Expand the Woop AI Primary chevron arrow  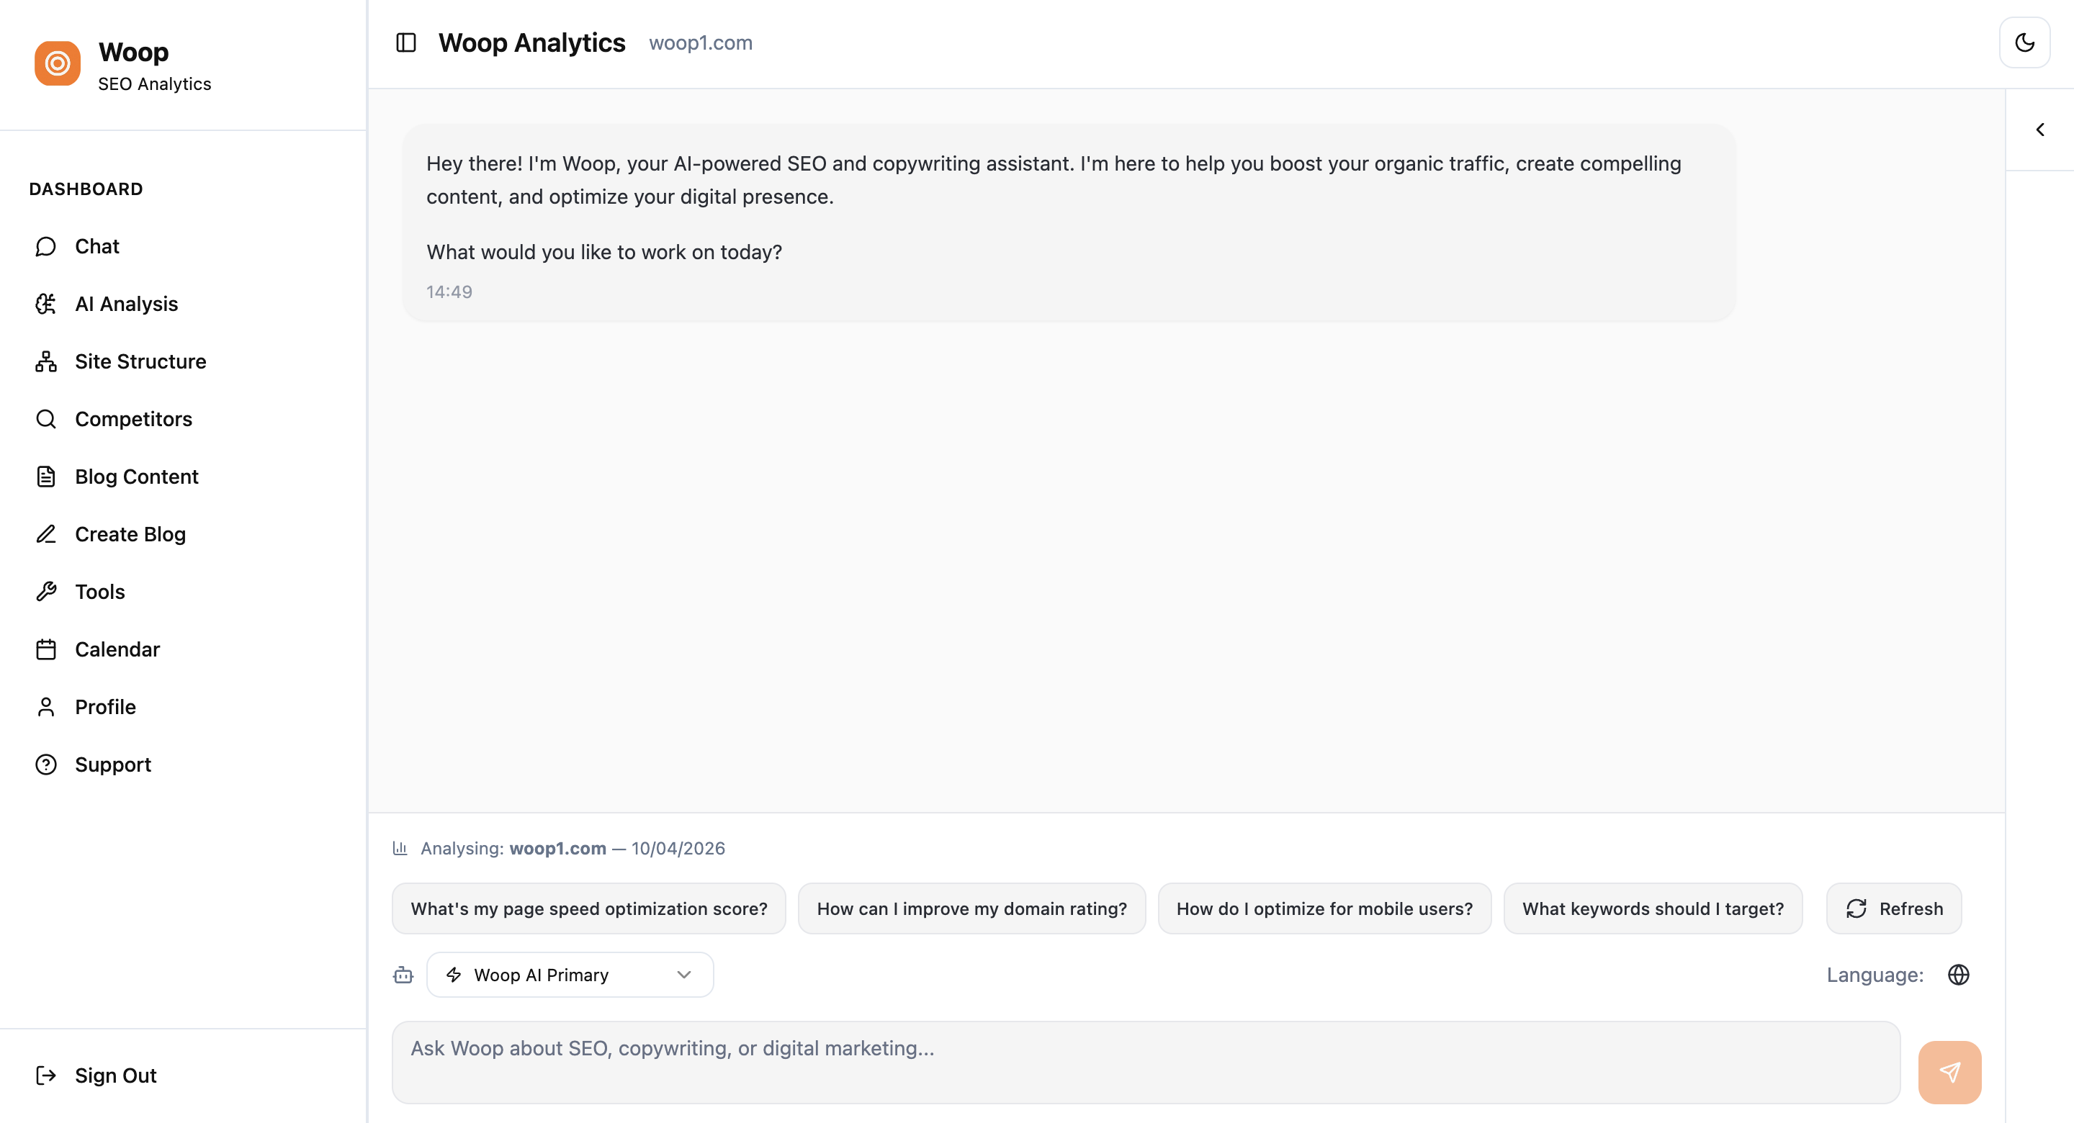point(683,975)
